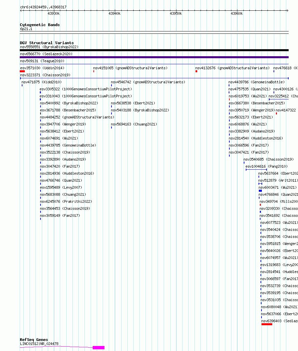The height and width of the screenshot is (351, 298).
Task: Click nsv3059149 (Fan2017) label
Action: pyautogui.click(x=60, y=215)
